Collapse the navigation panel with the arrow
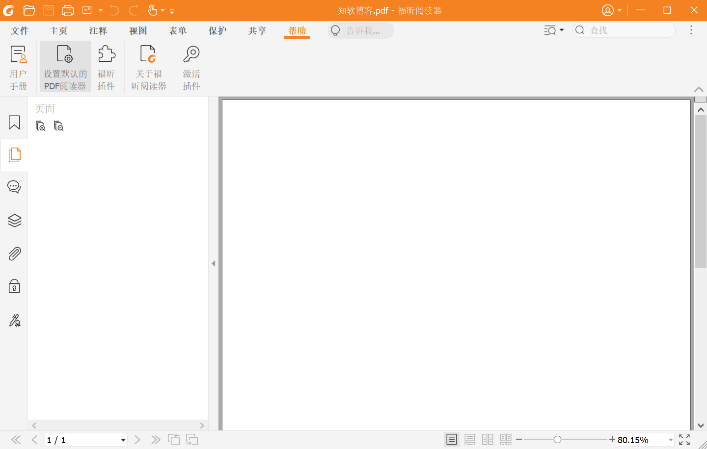 (214, 264)
